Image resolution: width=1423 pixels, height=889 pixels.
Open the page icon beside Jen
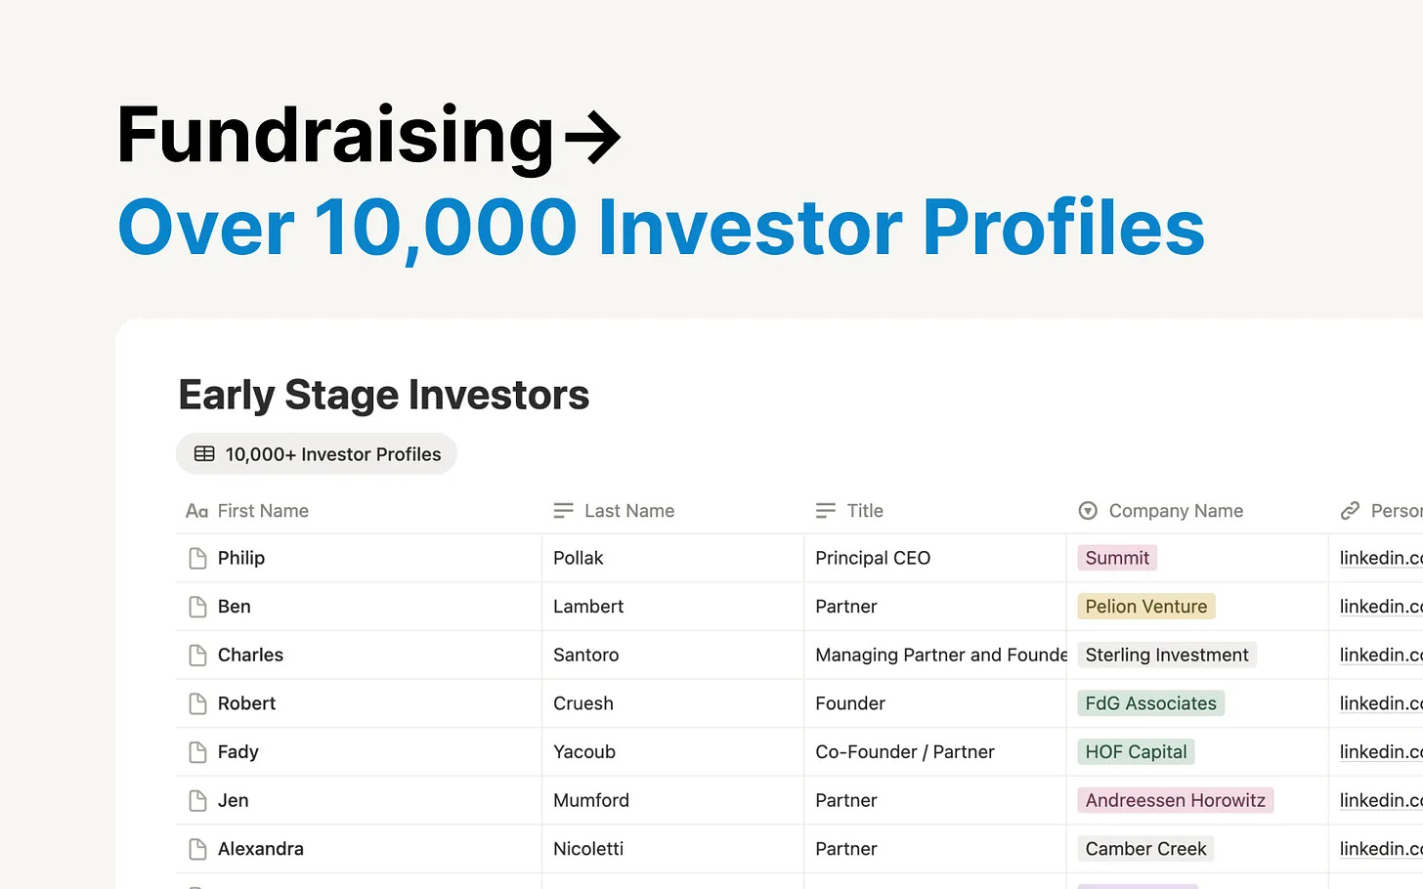(197, 800)
